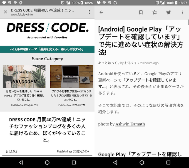The width and height of the screenshot is (189, 168).
Task: Tap Android back button on left screen
Action: [21, 162]
